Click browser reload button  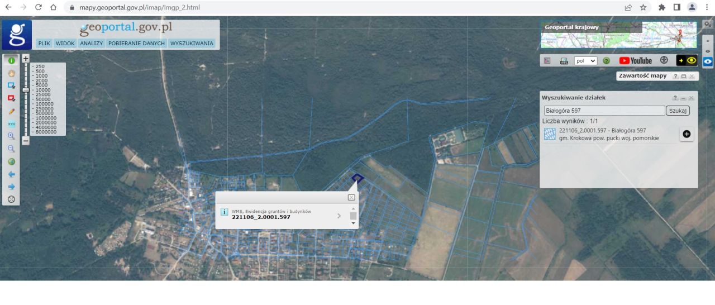(39, 7)
